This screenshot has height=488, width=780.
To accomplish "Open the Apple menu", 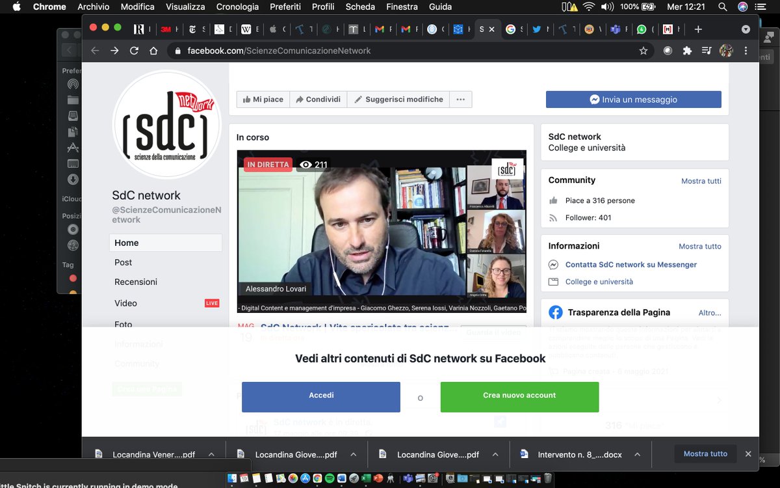I will click(x=16, y=7).
